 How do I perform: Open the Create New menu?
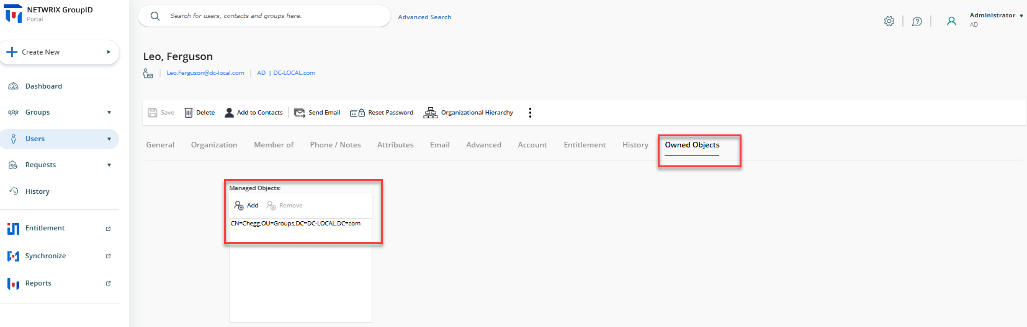tap(60, 52)
